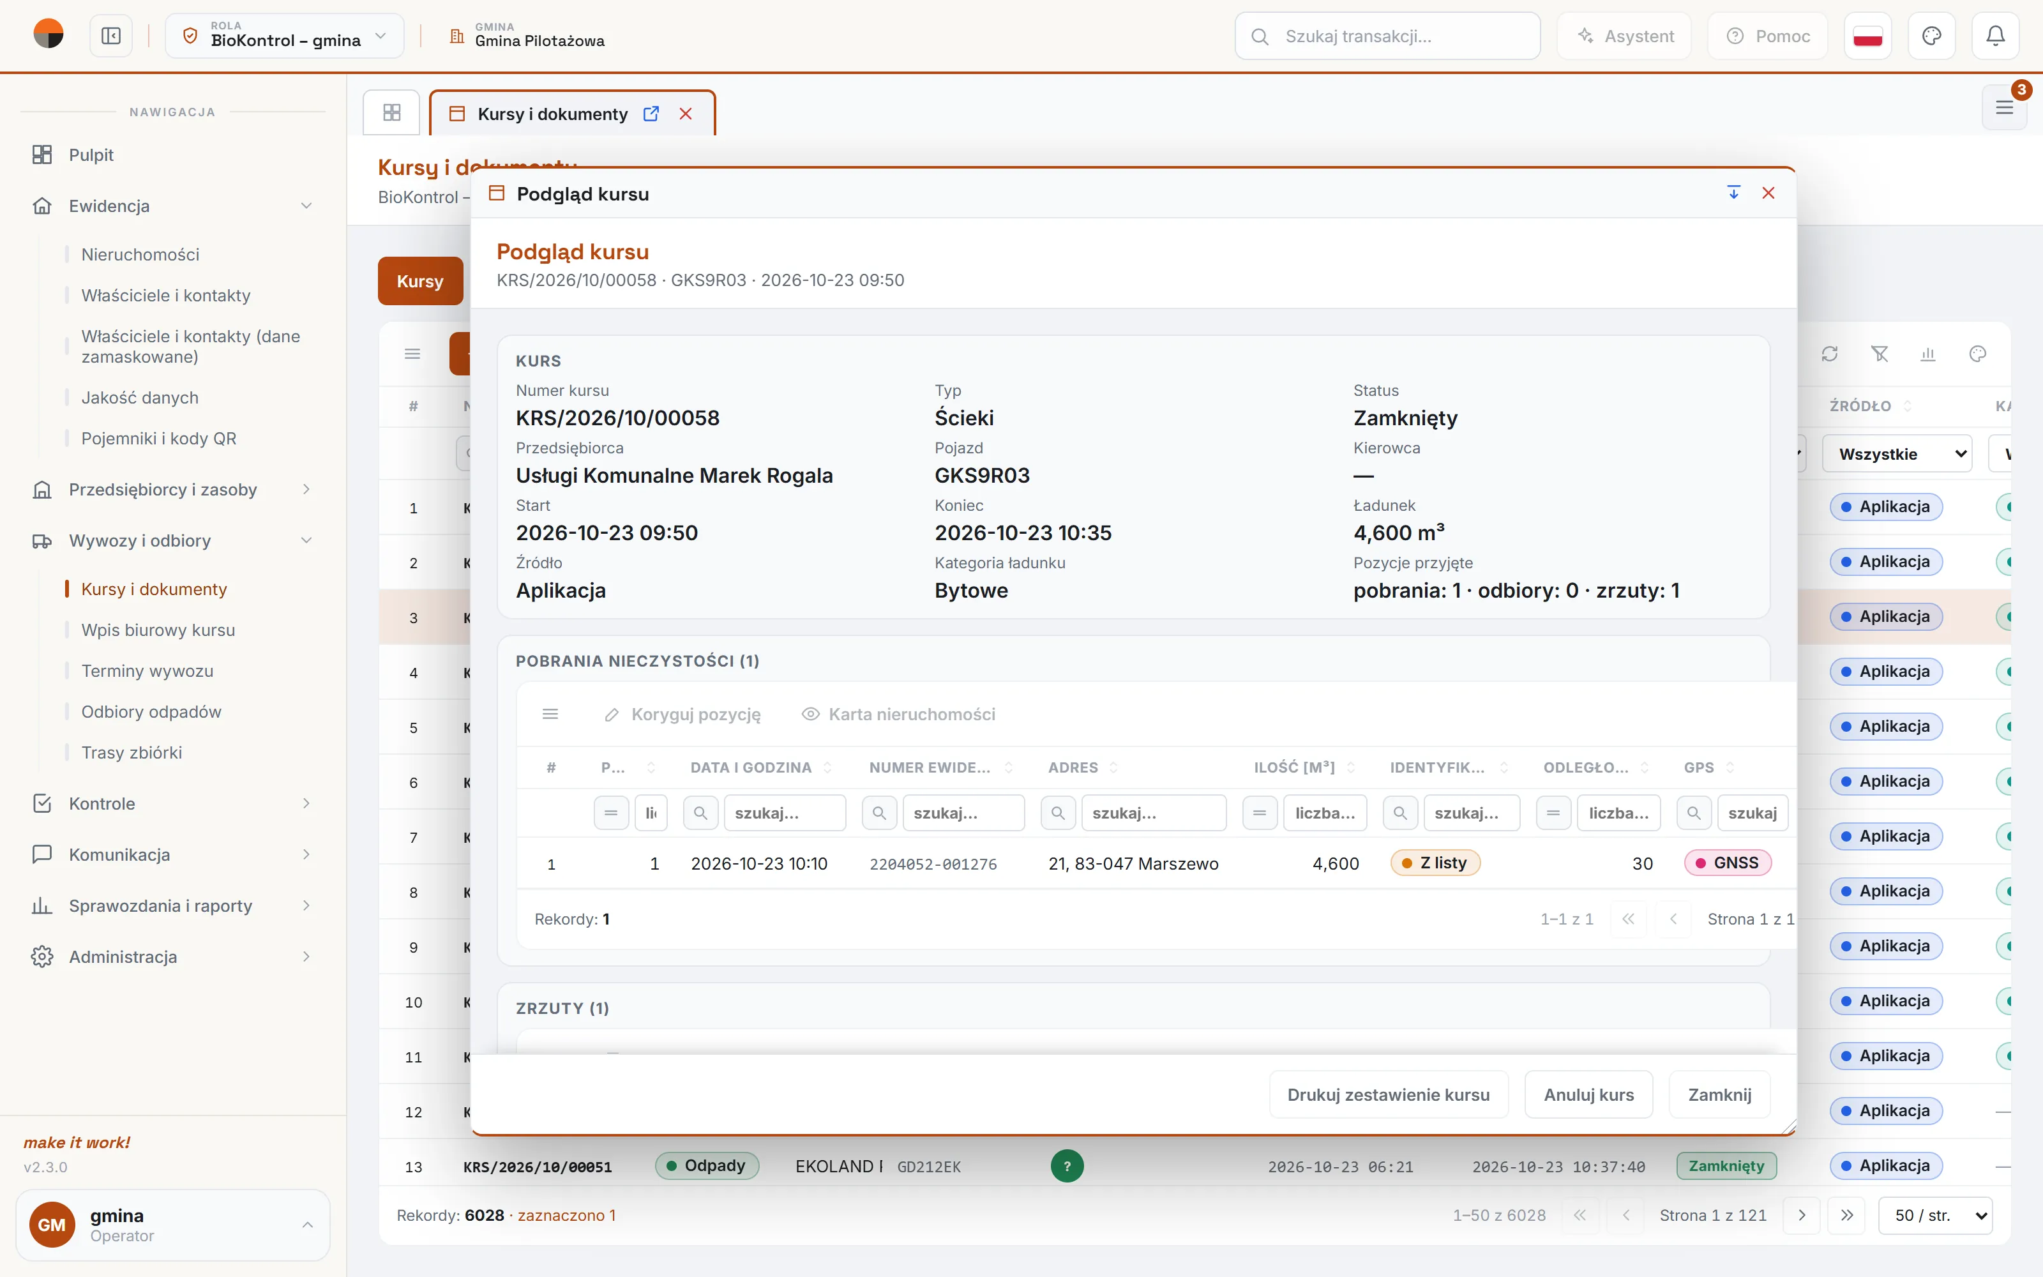The width and height of the screenshot is (2043, 1277).
Task: Open the Pomoc help button
Action: [1768, 36]
